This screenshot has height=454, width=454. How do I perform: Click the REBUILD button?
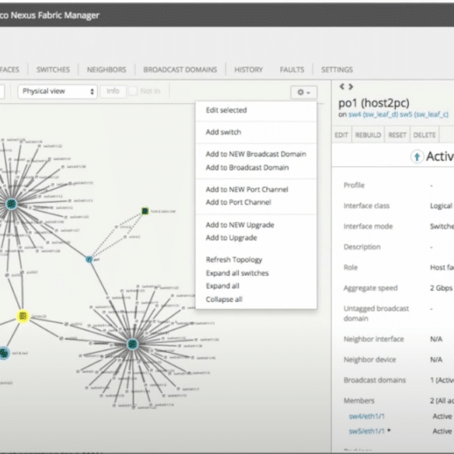(x=368, y=135)
